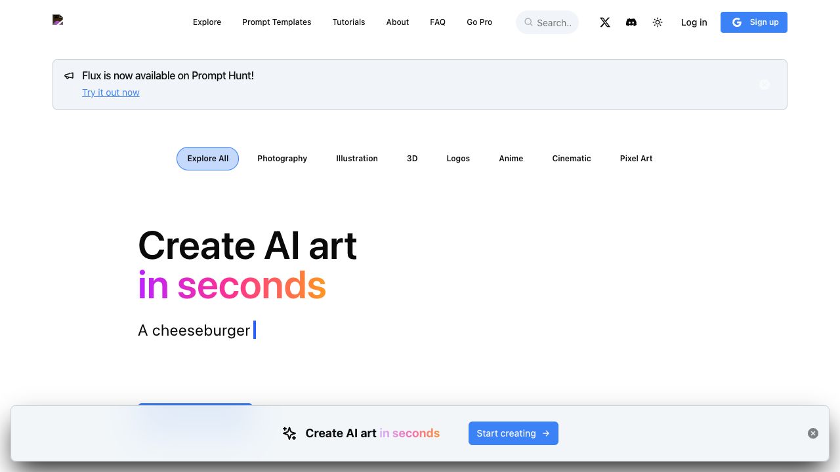Open the Discord icon link
840x472 pixels.
631,22
